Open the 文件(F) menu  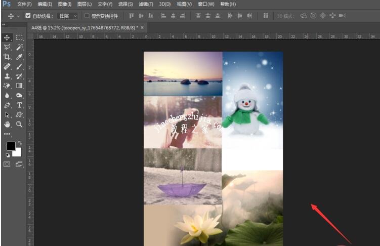point(24,4)
